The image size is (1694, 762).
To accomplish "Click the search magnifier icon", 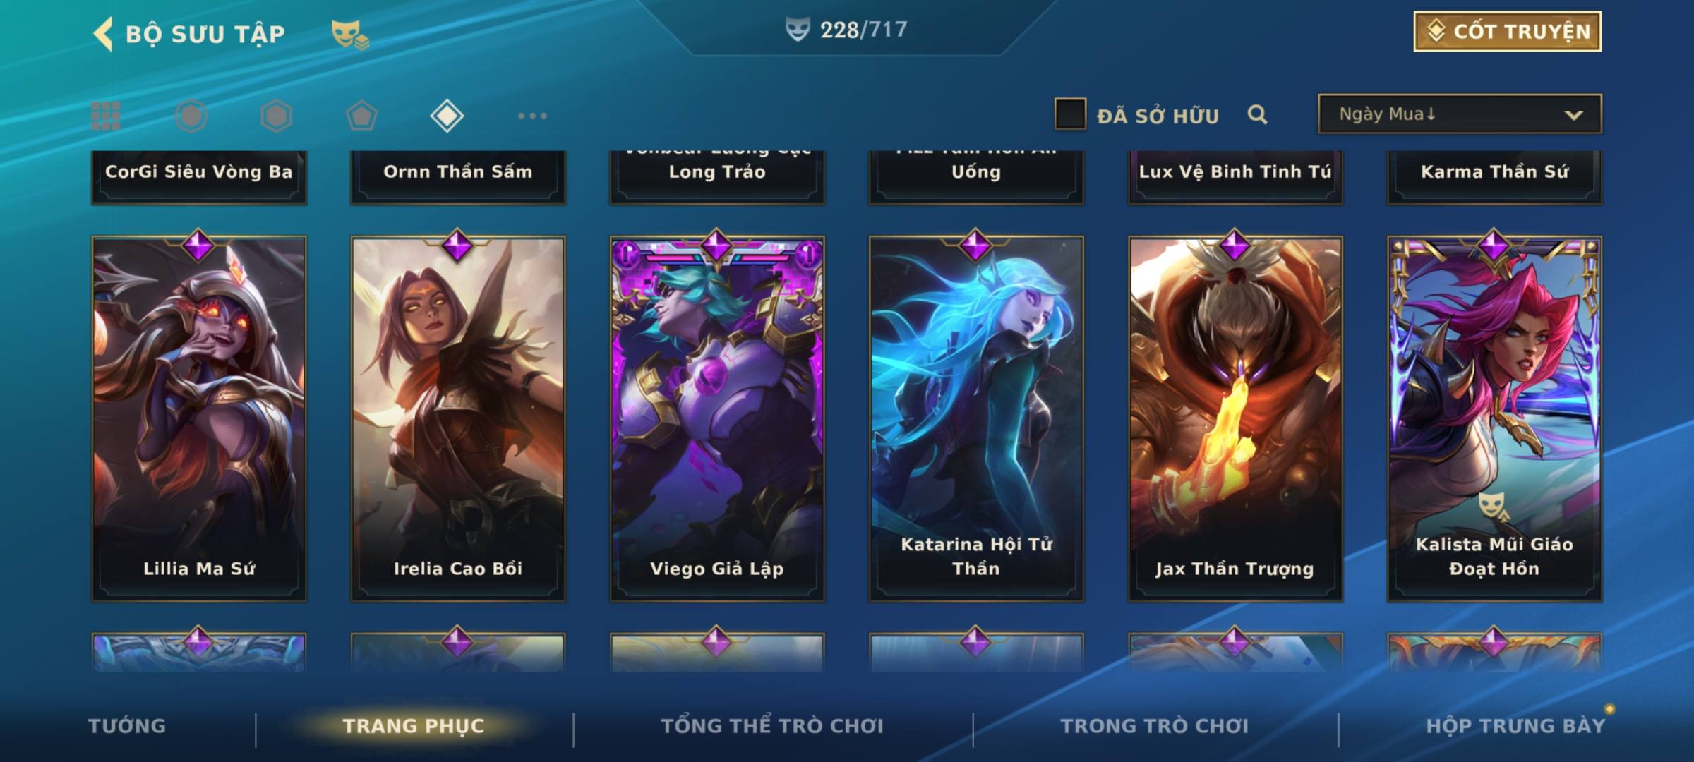I will point(1257,114).
